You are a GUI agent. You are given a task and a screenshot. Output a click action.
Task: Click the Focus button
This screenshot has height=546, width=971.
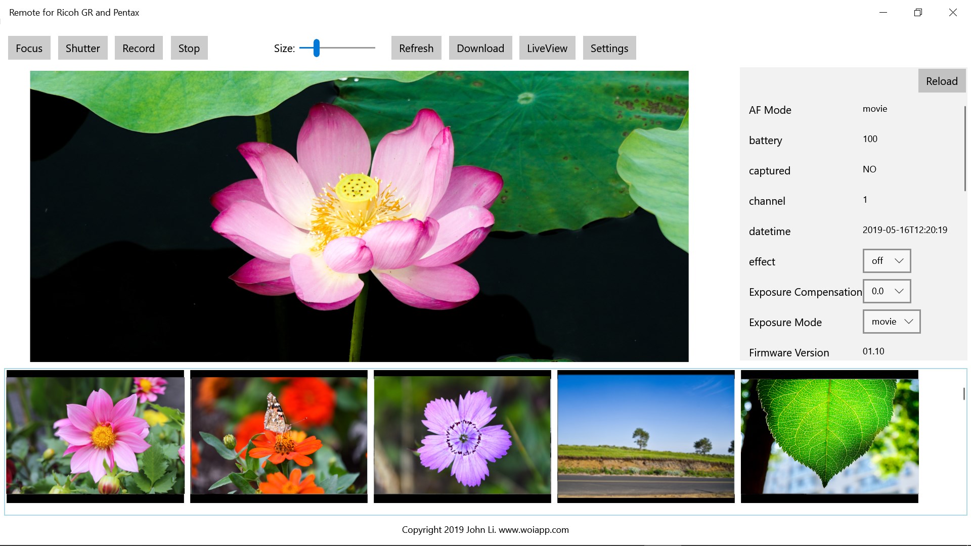(x=29, y=48)
